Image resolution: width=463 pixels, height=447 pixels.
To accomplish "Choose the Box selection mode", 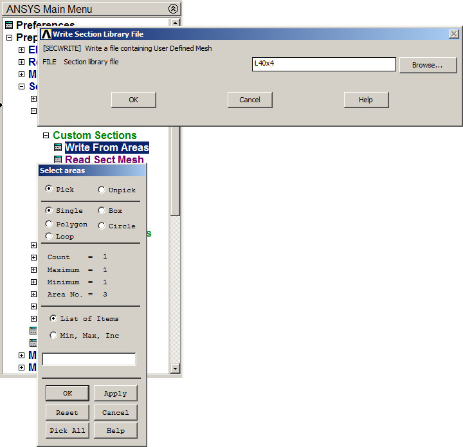I will tap(102, 210).
